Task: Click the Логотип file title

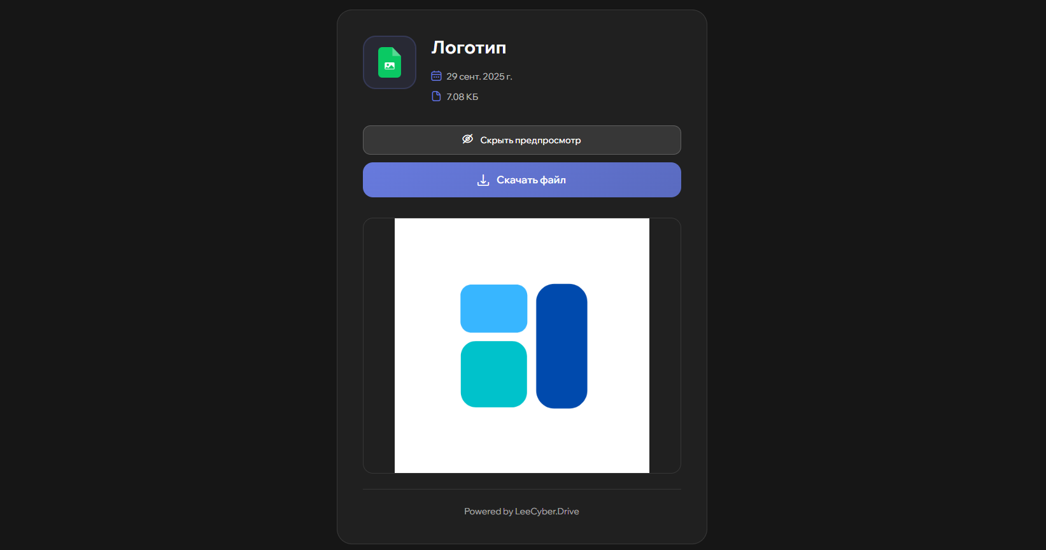Action: pyautogui.click(x=469, y=48)
